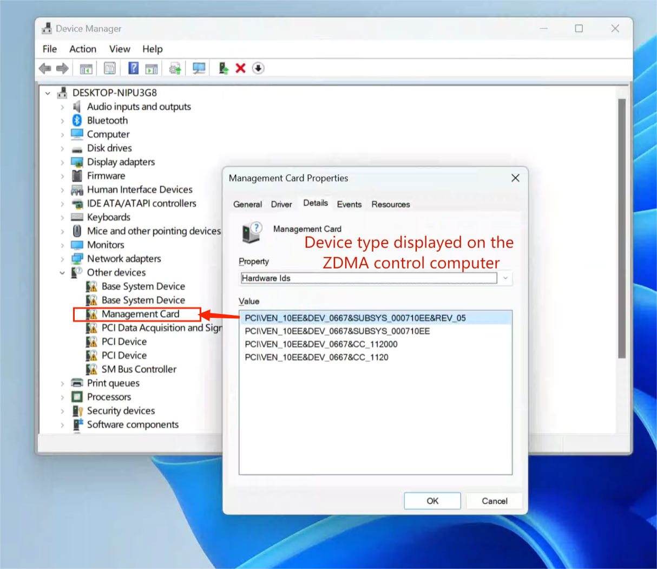This screenshot has width=657, height=569.
Task: Open the View menu
Action: 120,49
